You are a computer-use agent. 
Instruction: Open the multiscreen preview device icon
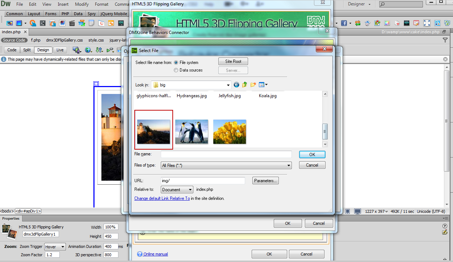pyautogui.click(x=77, y=50)
